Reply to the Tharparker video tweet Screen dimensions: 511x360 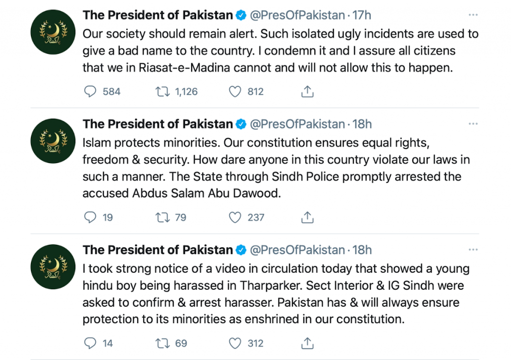(90, 343)
